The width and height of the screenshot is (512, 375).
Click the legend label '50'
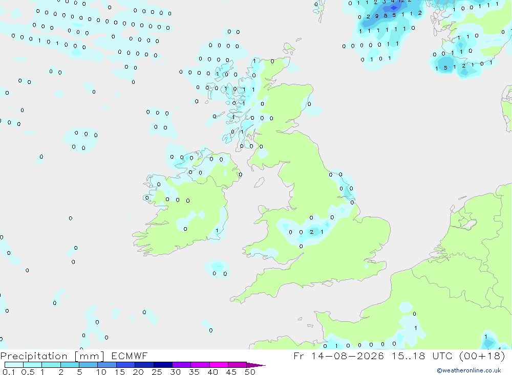click(250, 372)
